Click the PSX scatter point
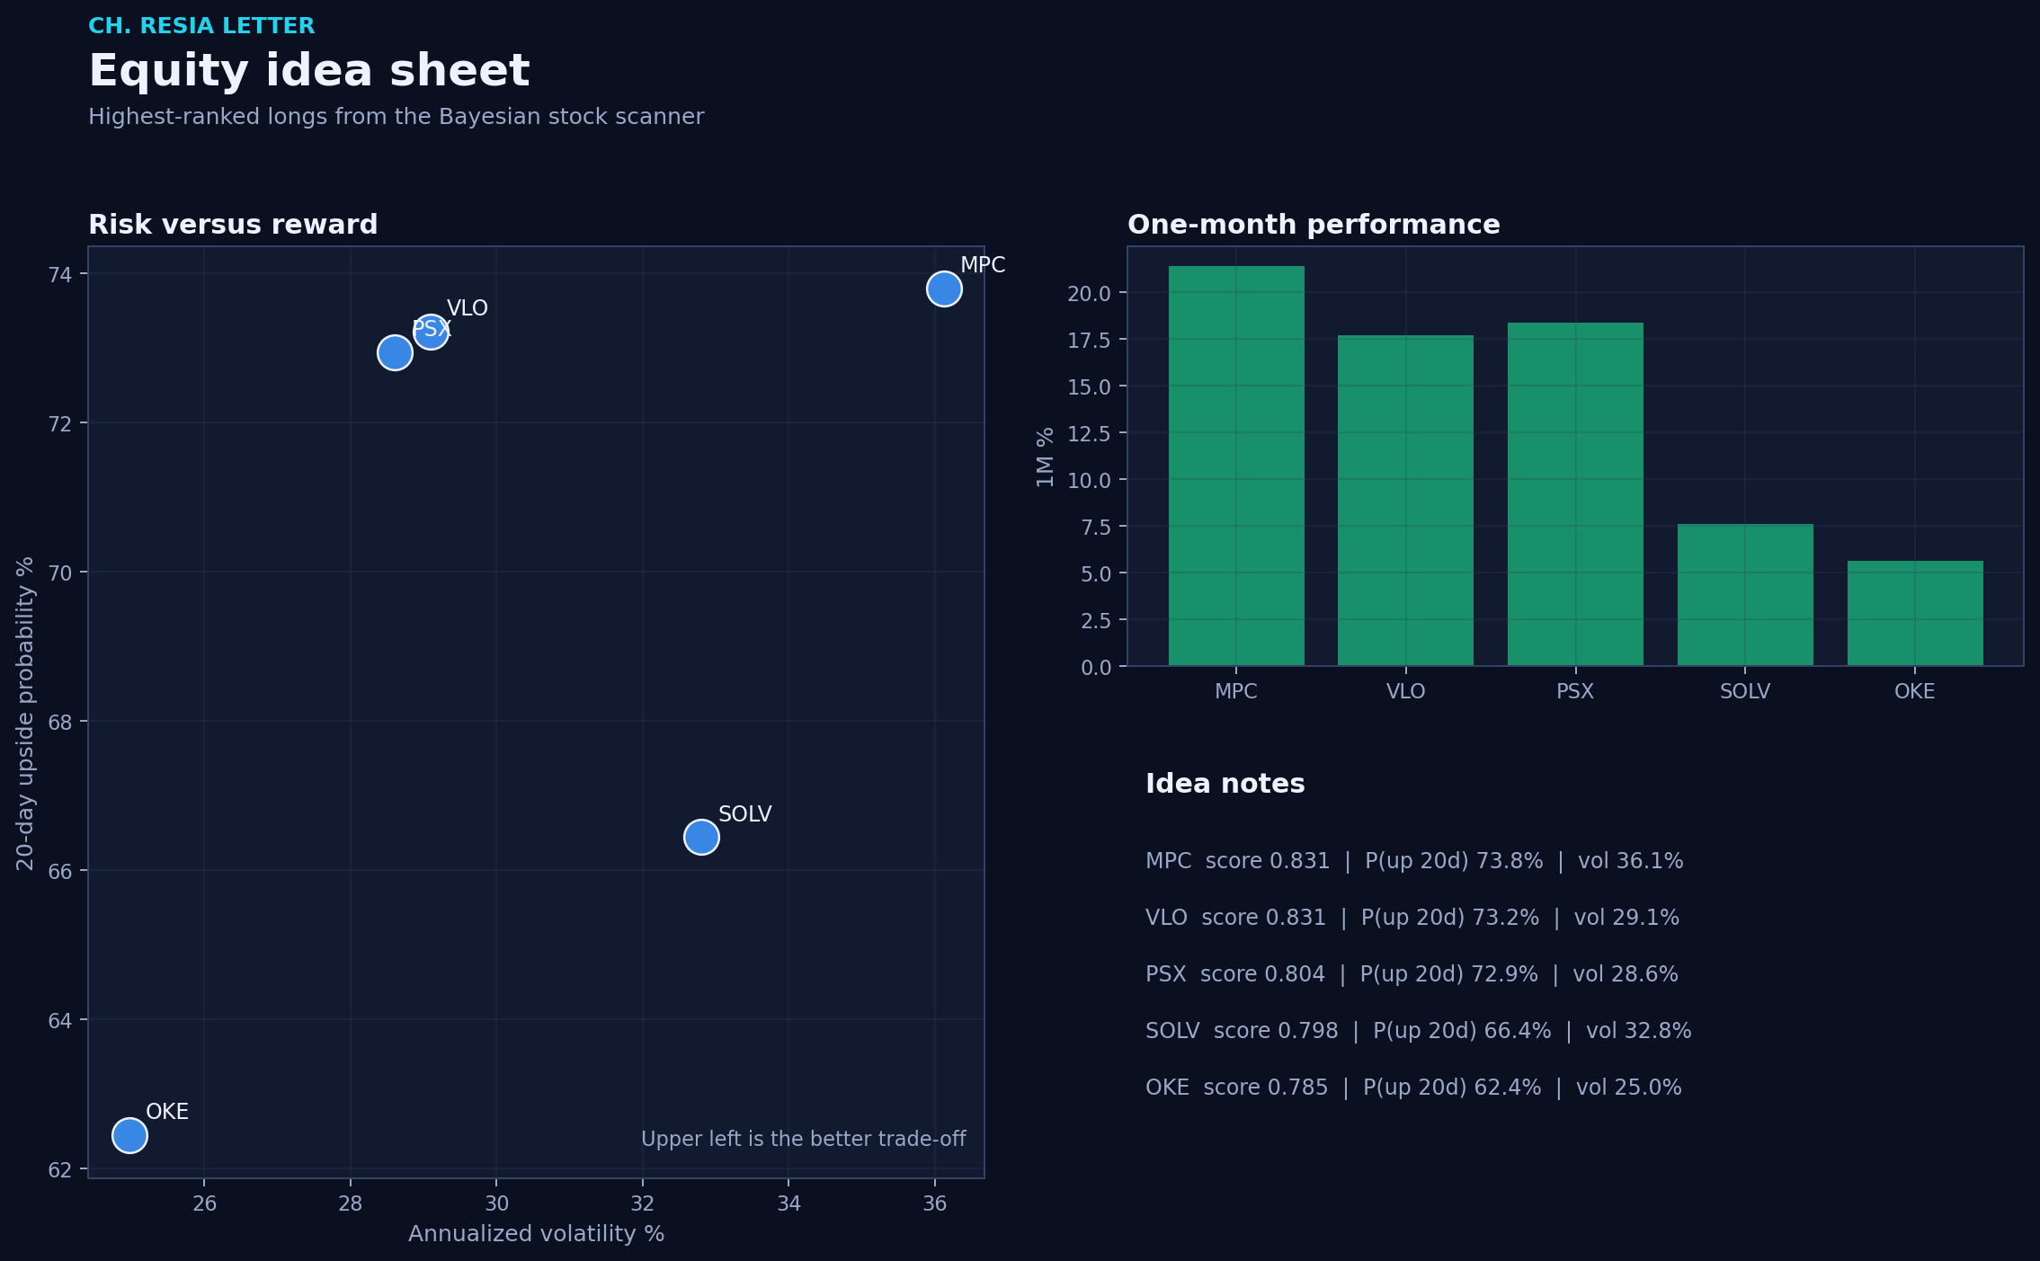The height and width of the screenshot is (1261, 2040). [395, 353]
